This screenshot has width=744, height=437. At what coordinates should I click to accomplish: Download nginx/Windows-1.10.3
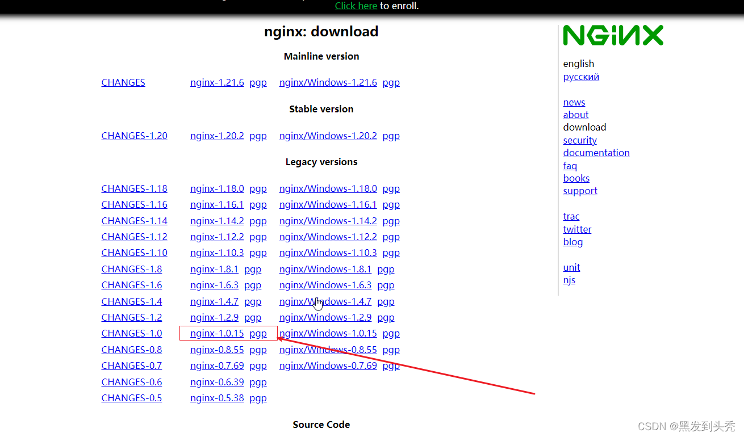coord(328,253)
